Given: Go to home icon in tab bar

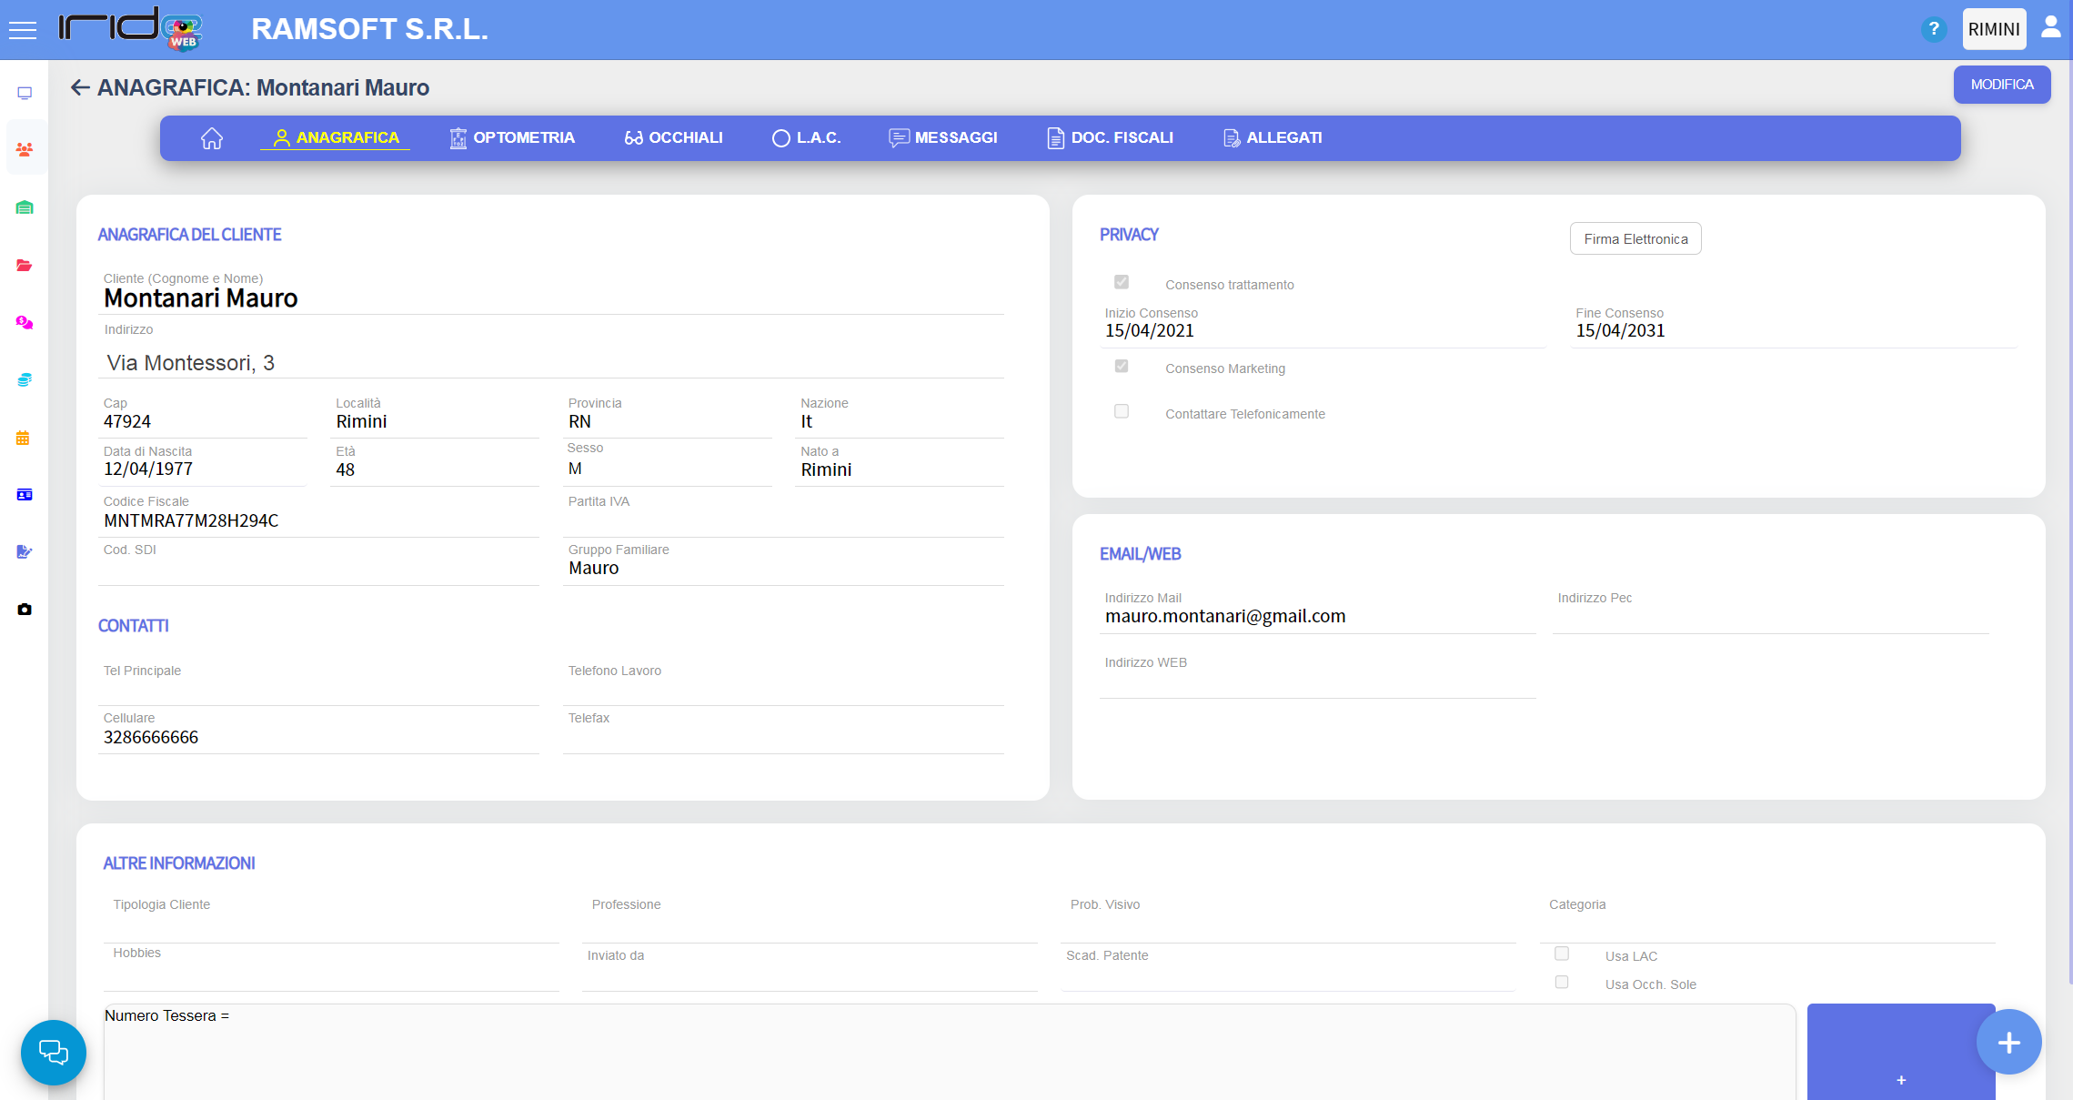Looking at the screenshot, I should [212, 138].
